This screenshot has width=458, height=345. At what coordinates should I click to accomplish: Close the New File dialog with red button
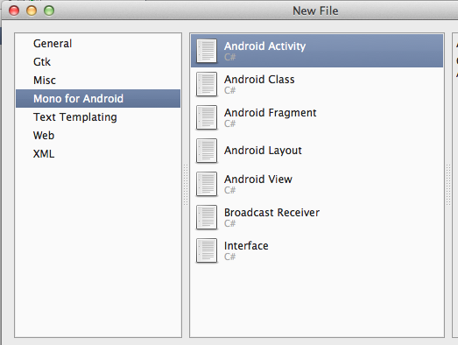point(14,11)
